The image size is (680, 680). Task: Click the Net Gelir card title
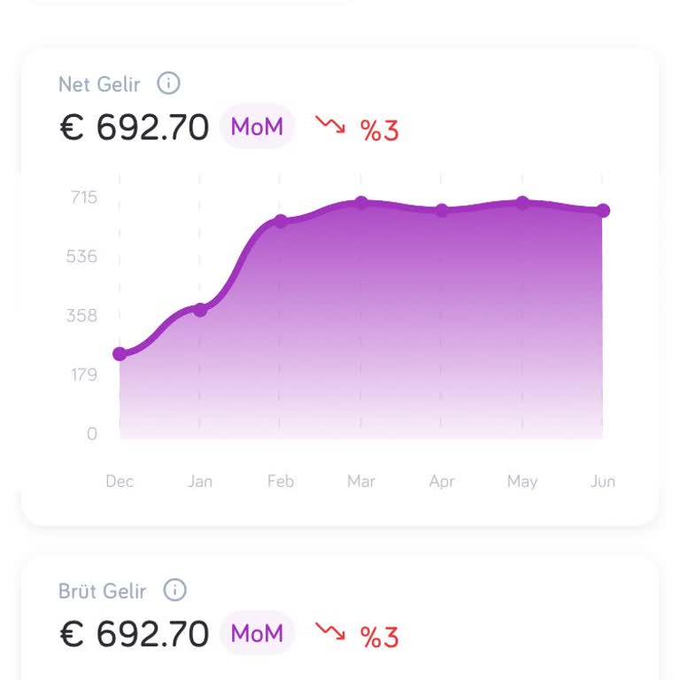click(x=99, y=84)
